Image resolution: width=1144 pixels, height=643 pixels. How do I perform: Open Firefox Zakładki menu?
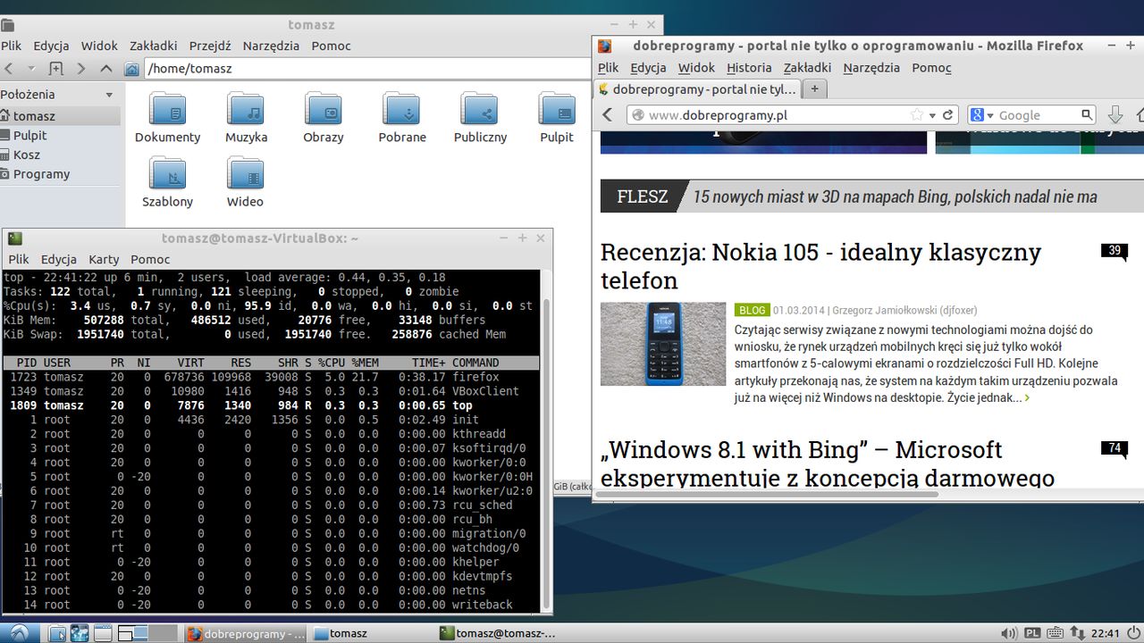pos(807,67)
